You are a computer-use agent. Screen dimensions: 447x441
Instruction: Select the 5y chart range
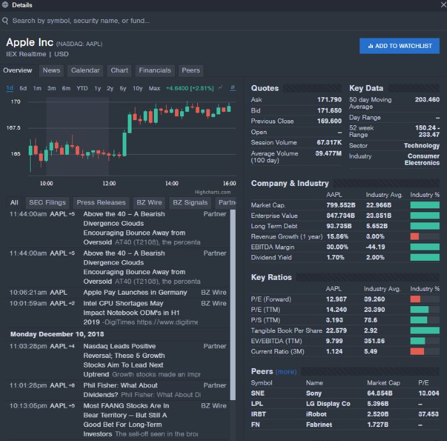tap(123, 88)
